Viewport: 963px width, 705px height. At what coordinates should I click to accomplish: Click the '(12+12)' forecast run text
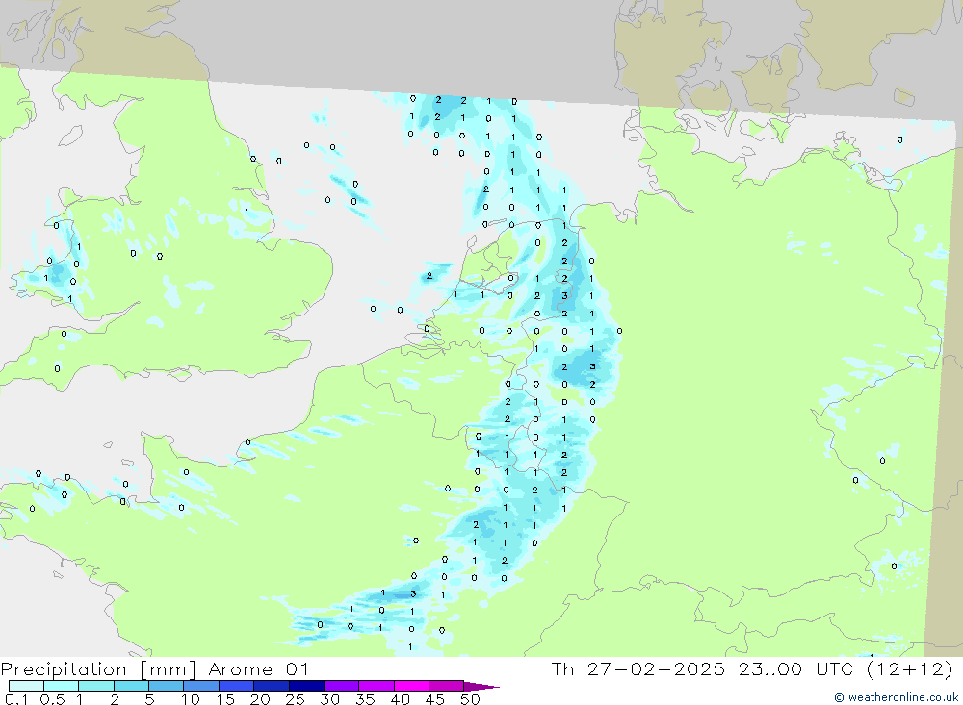coord(910,668)
